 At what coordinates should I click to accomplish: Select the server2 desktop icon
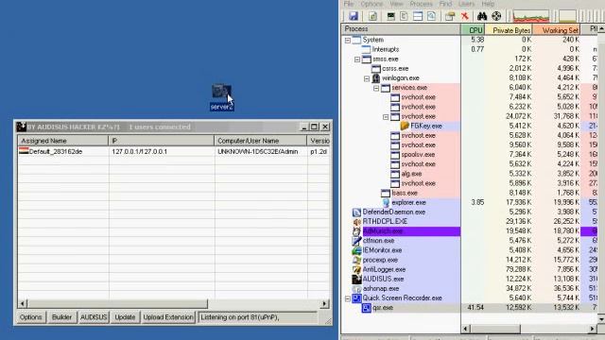pos(222,97)
